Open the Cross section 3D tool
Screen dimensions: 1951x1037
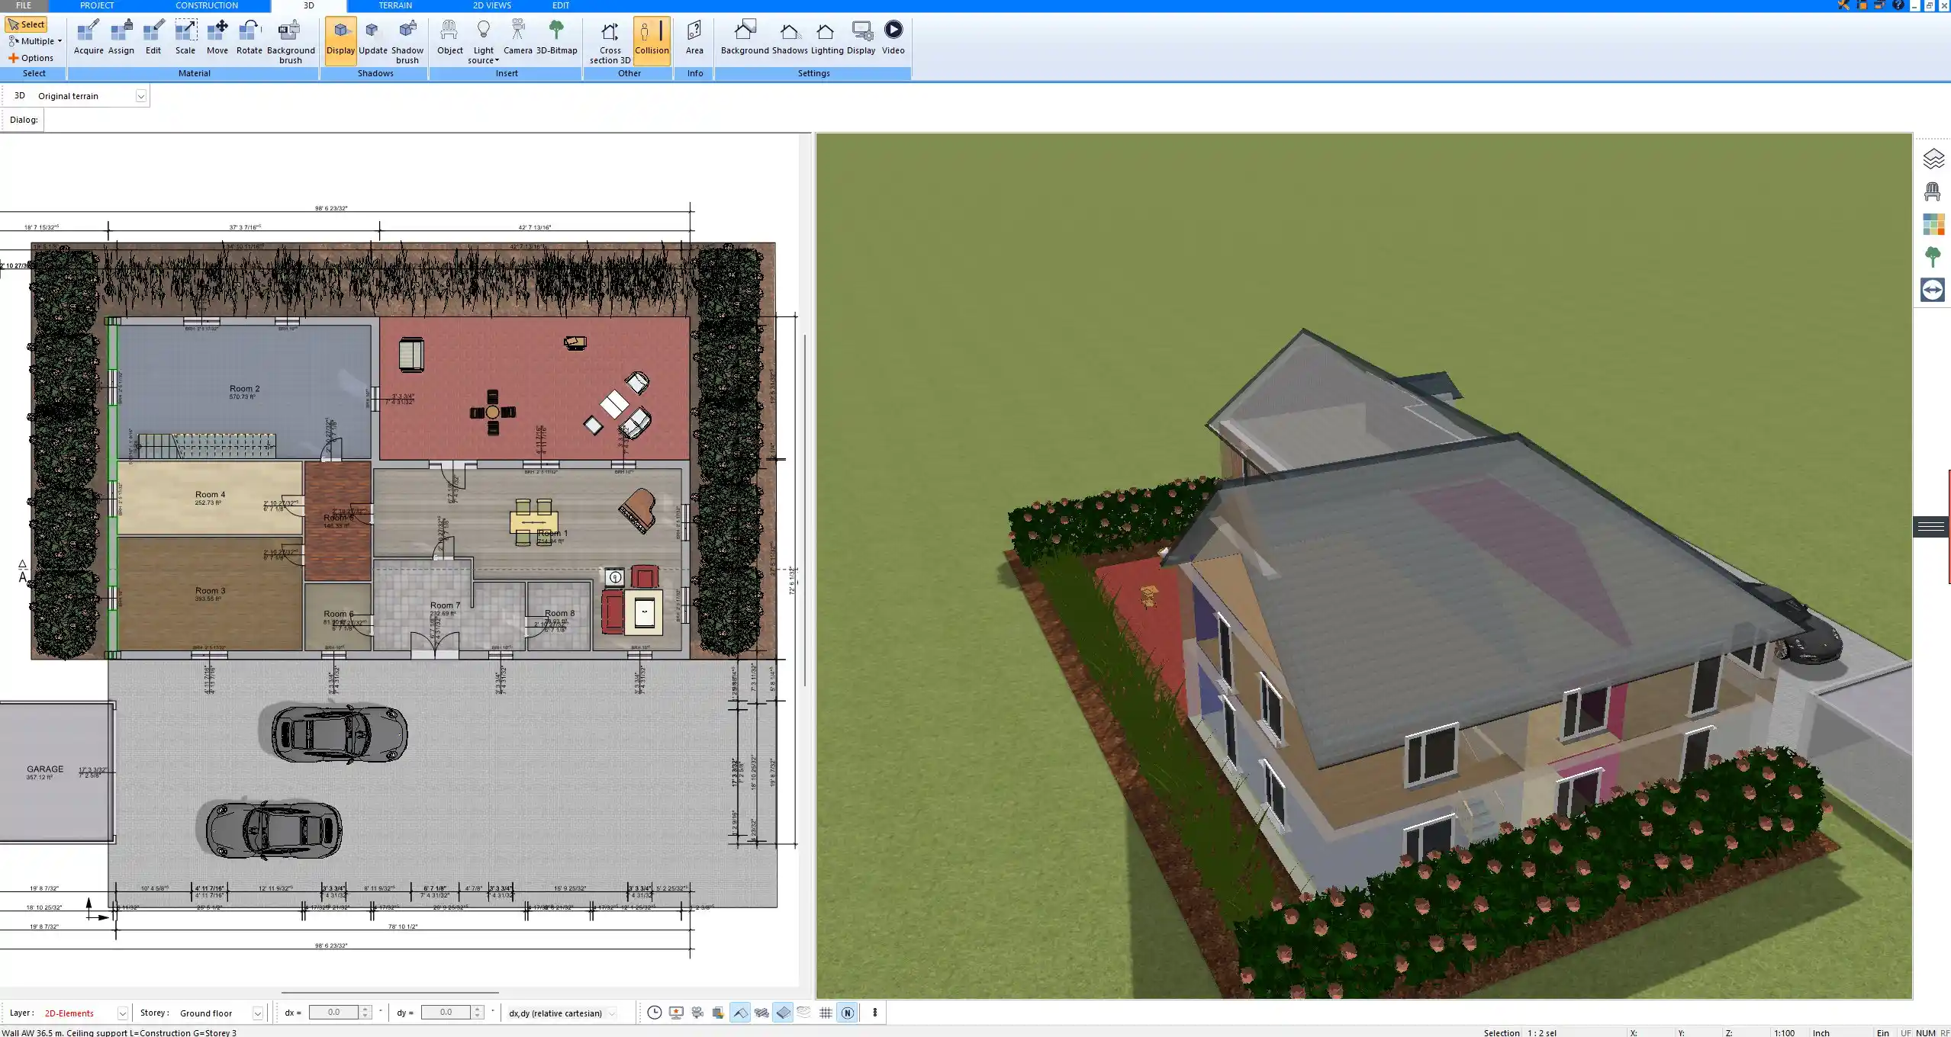(610, 41)
